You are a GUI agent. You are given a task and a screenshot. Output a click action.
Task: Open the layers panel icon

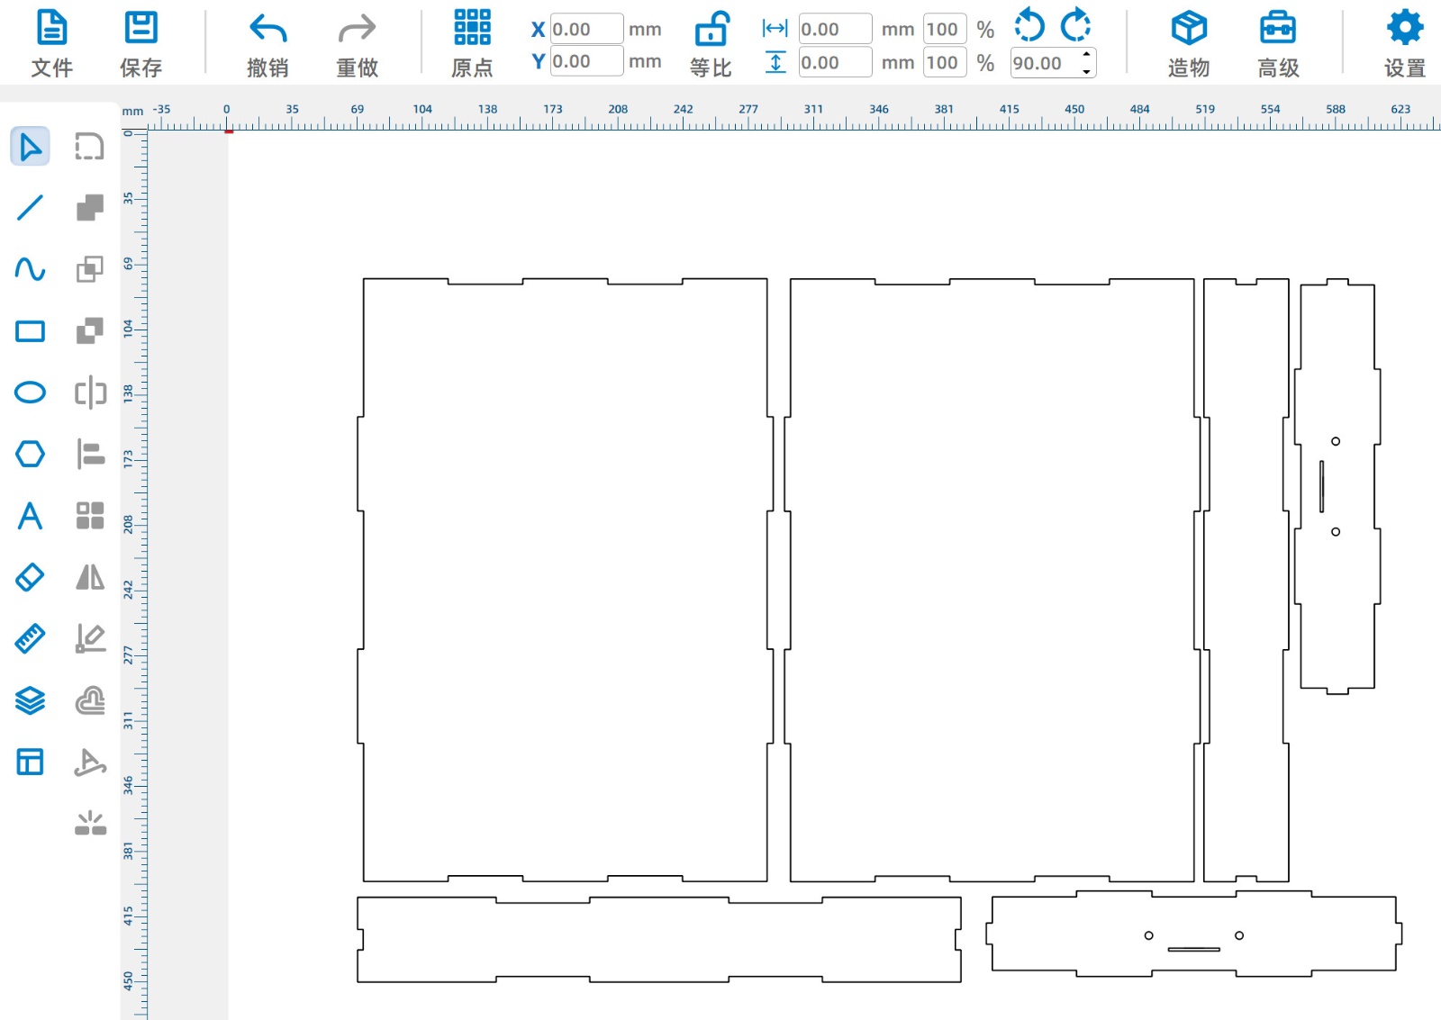(x=30, y=700)
